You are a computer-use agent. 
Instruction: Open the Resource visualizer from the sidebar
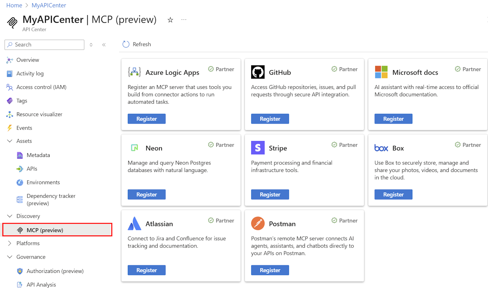pyautogui.click(x=39, y=114)
